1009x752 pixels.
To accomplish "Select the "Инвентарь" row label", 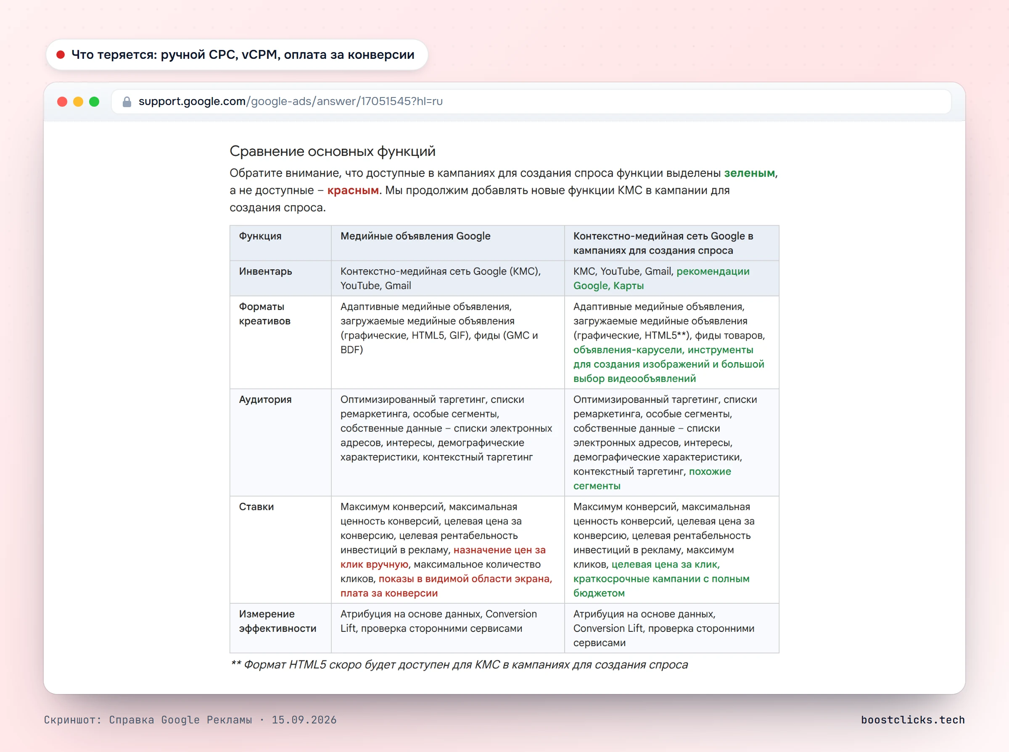I will coord(266,271).
